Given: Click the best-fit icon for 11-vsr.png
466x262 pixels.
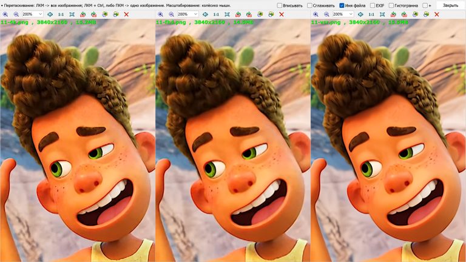Looking at the screenshot, I should click(360, 15).
